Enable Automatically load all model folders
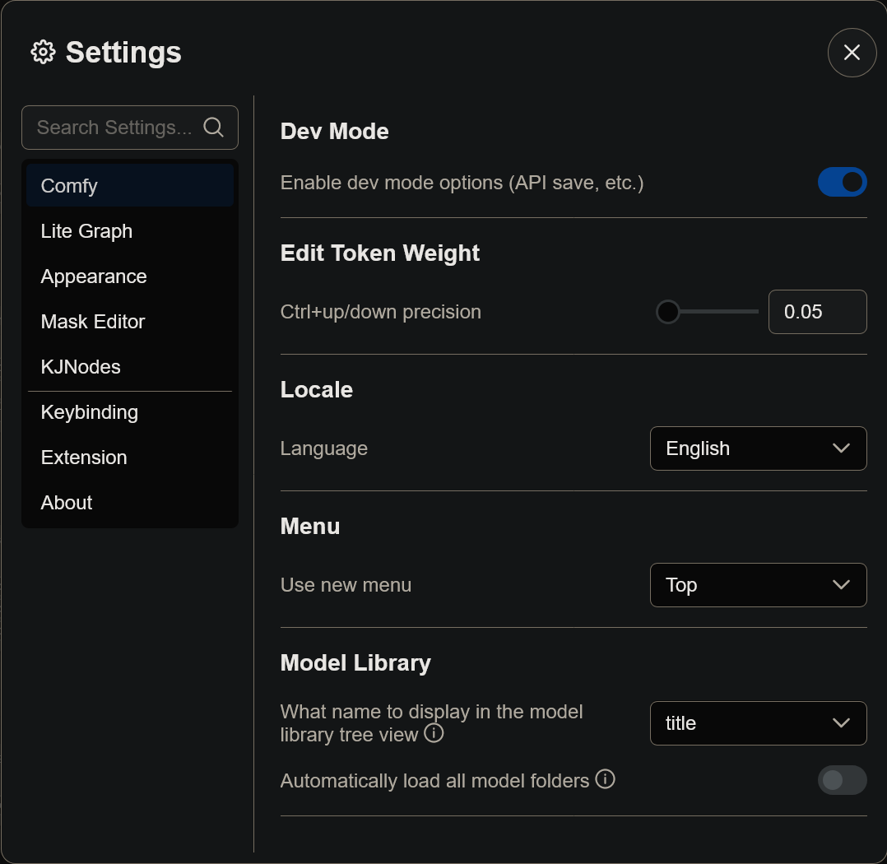The image size is (887, 864). click(x=843, y=780)
